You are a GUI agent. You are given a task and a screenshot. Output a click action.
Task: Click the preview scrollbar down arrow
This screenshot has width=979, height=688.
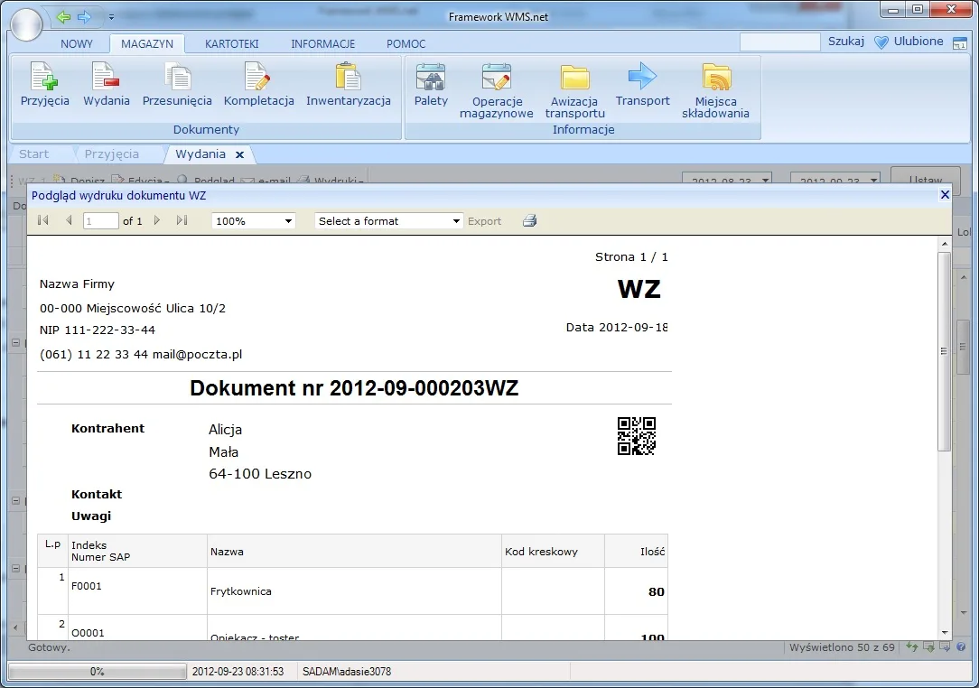click(944, 632)
